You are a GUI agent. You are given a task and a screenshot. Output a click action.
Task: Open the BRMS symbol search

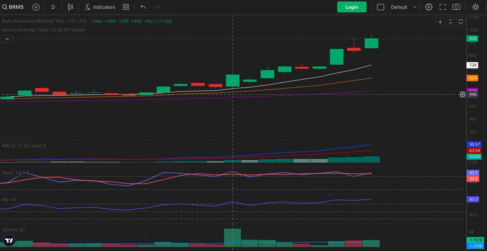click(13, 7)
